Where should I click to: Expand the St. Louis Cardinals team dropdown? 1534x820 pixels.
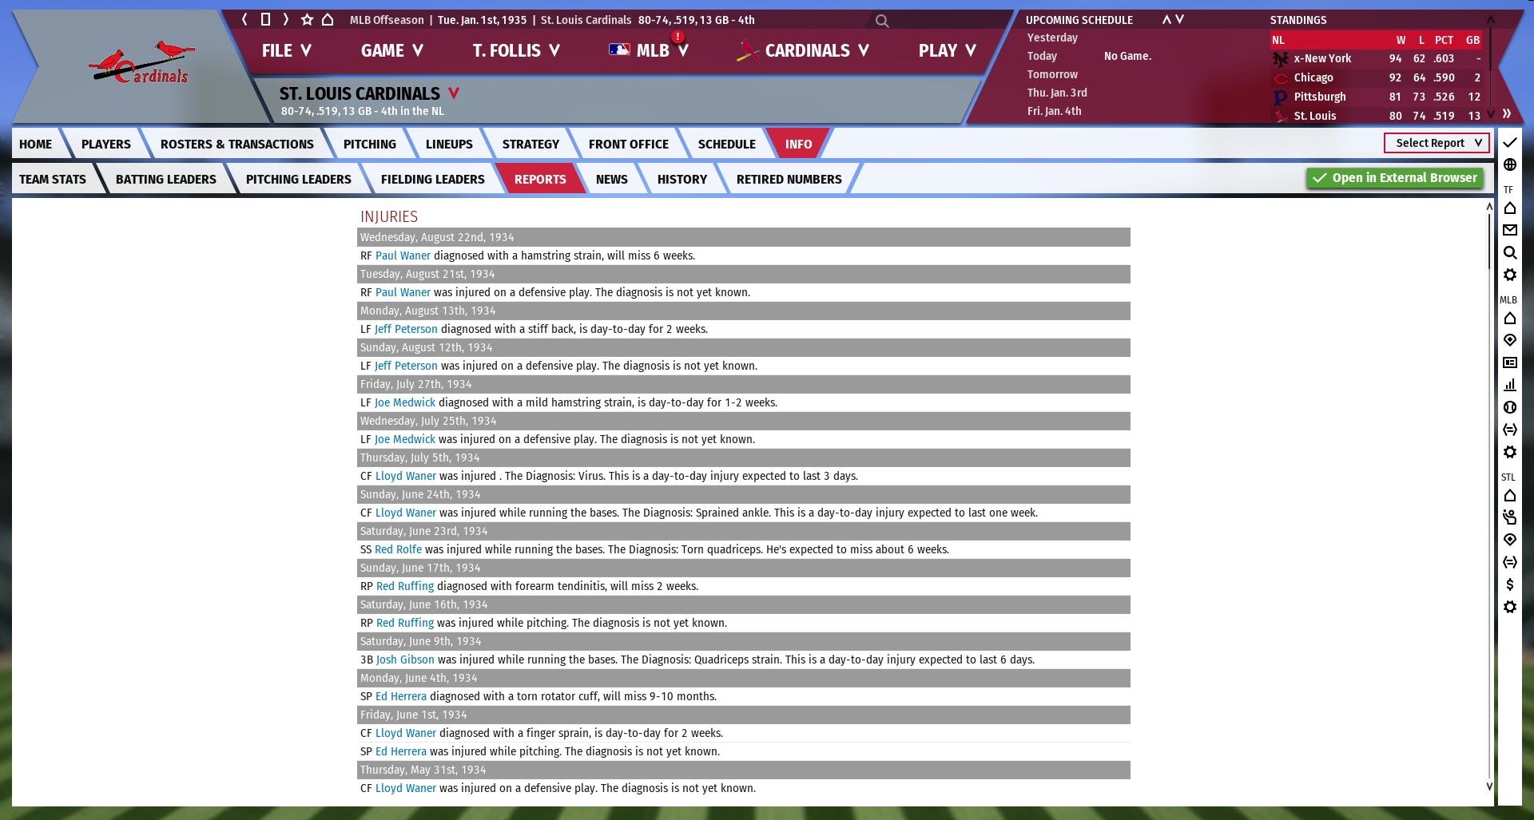point(454,93)
